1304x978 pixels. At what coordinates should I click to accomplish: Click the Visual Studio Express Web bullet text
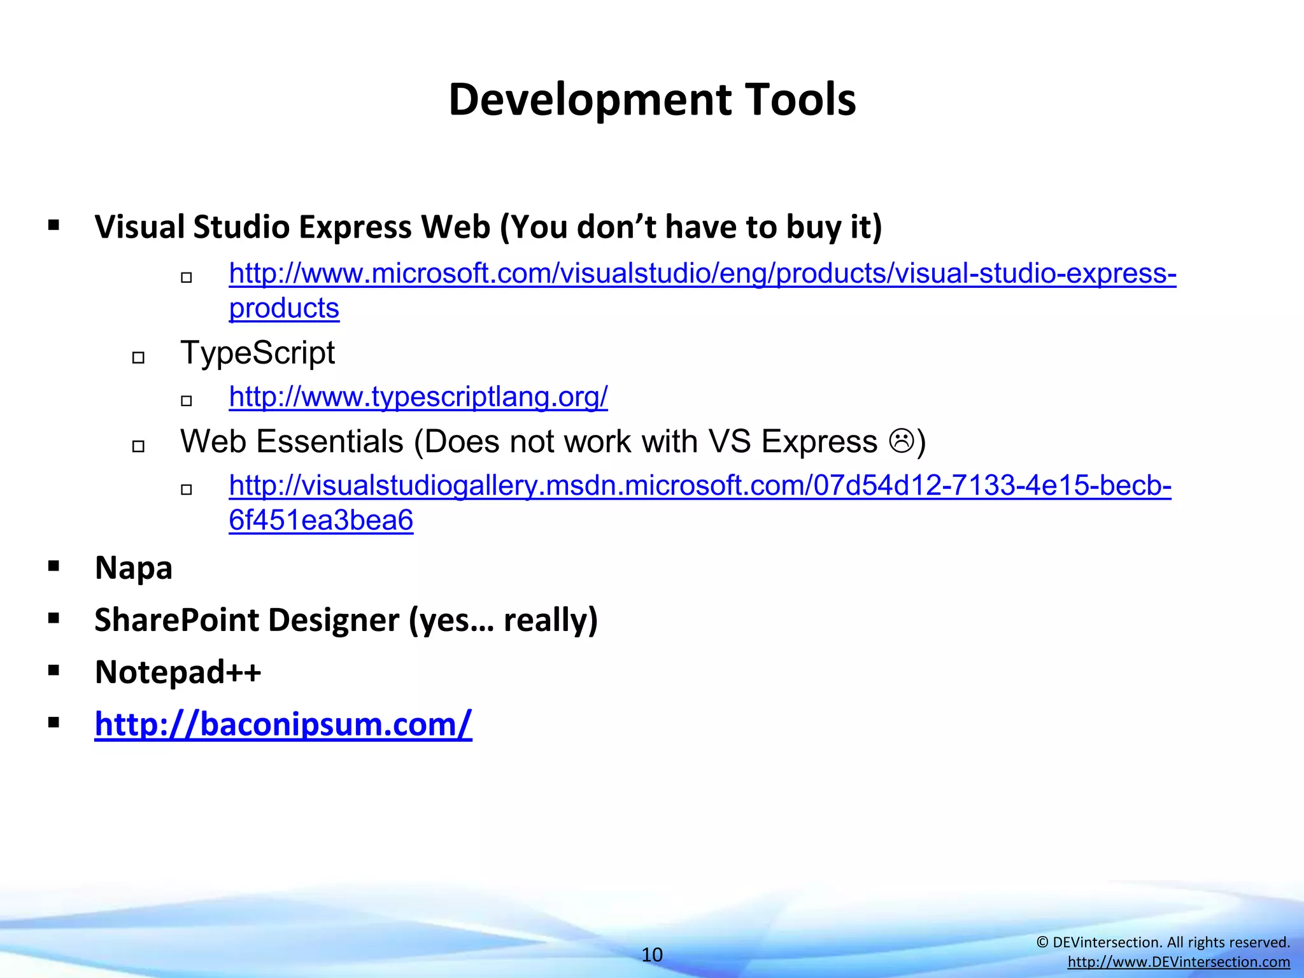[488, 227]
